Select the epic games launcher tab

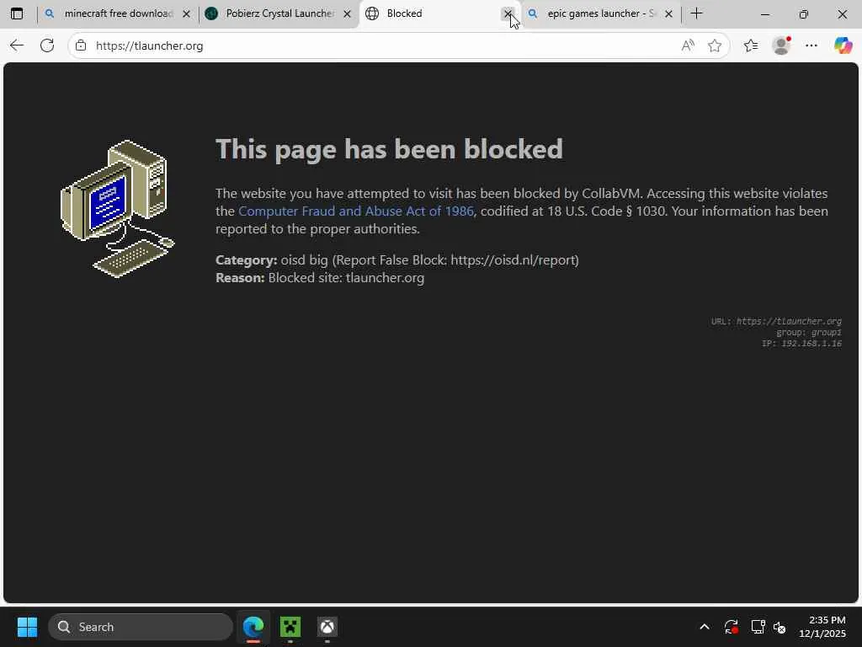pyautogui.click(x=597, y=13)
